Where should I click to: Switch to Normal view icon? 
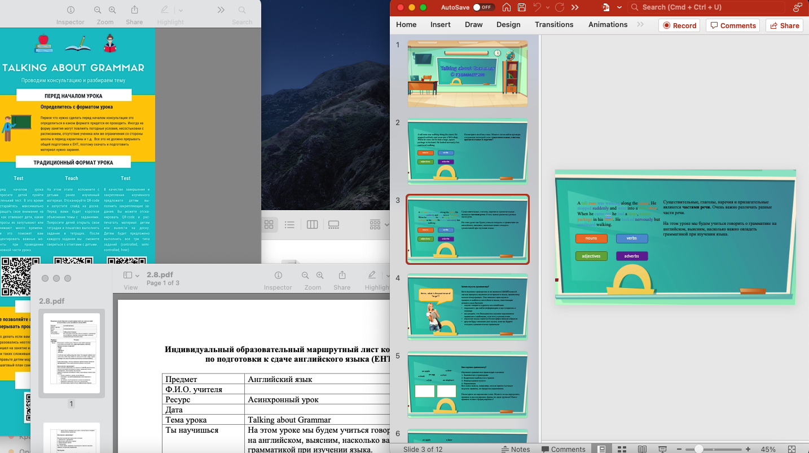click(602, 449)
